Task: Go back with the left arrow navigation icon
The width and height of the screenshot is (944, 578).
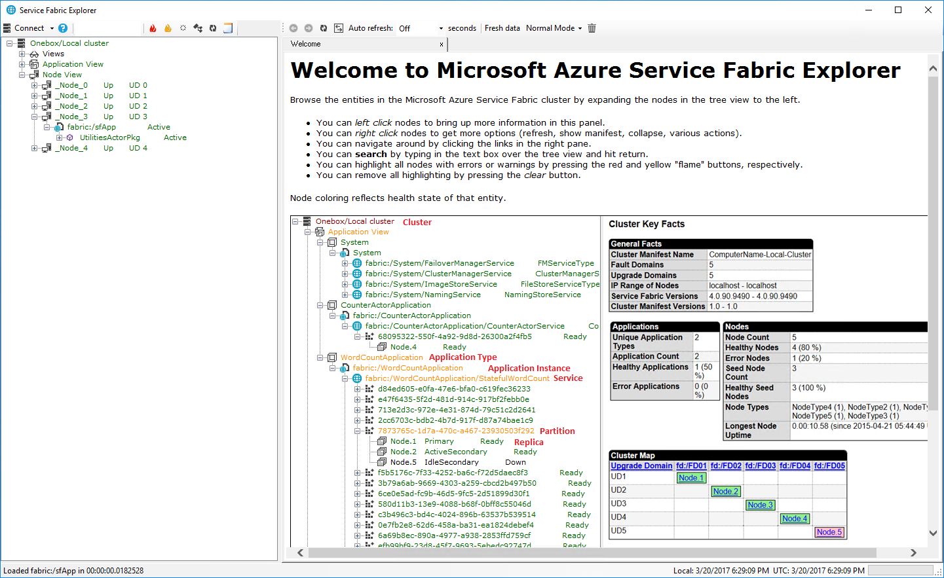Action: click(293, 28)
